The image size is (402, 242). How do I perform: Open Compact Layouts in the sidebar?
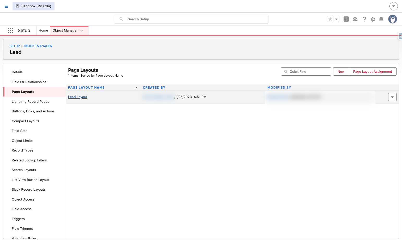[35, 121]
